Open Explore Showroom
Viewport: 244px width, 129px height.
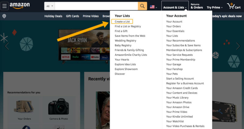point(126,69)
